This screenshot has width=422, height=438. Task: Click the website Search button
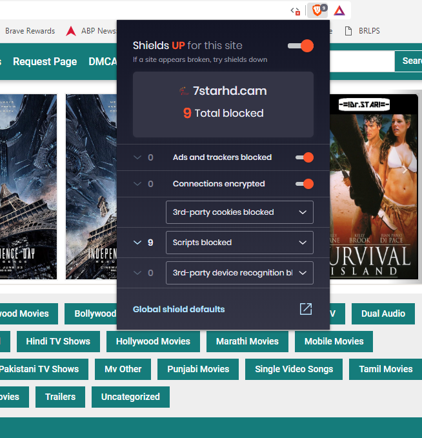pyautogui.click(x=408, y=61)
